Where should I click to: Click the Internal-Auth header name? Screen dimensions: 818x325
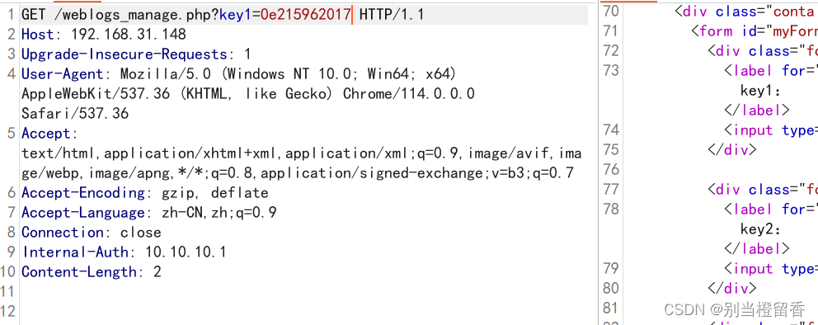tap(74, 252)
